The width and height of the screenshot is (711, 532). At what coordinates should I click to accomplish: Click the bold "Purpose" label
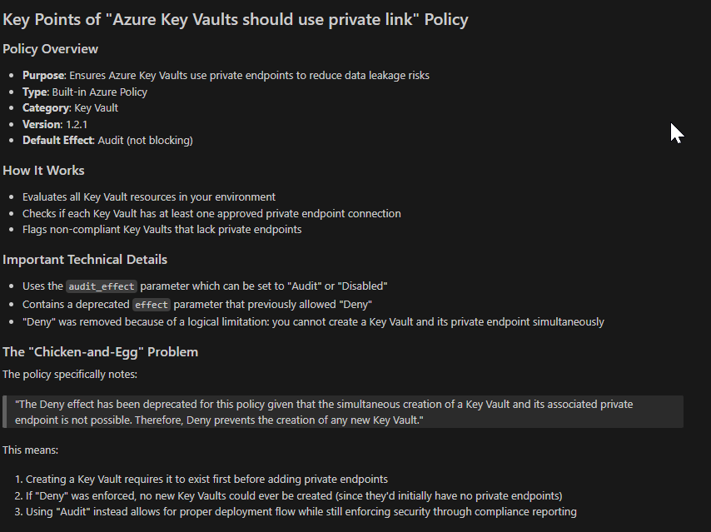click(43, 76)
